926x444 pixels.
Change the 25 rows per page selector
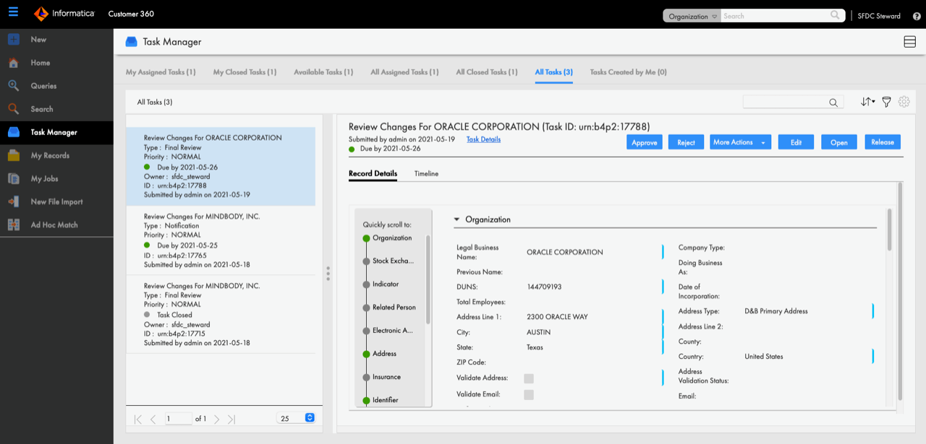click(x=297, y=418)
